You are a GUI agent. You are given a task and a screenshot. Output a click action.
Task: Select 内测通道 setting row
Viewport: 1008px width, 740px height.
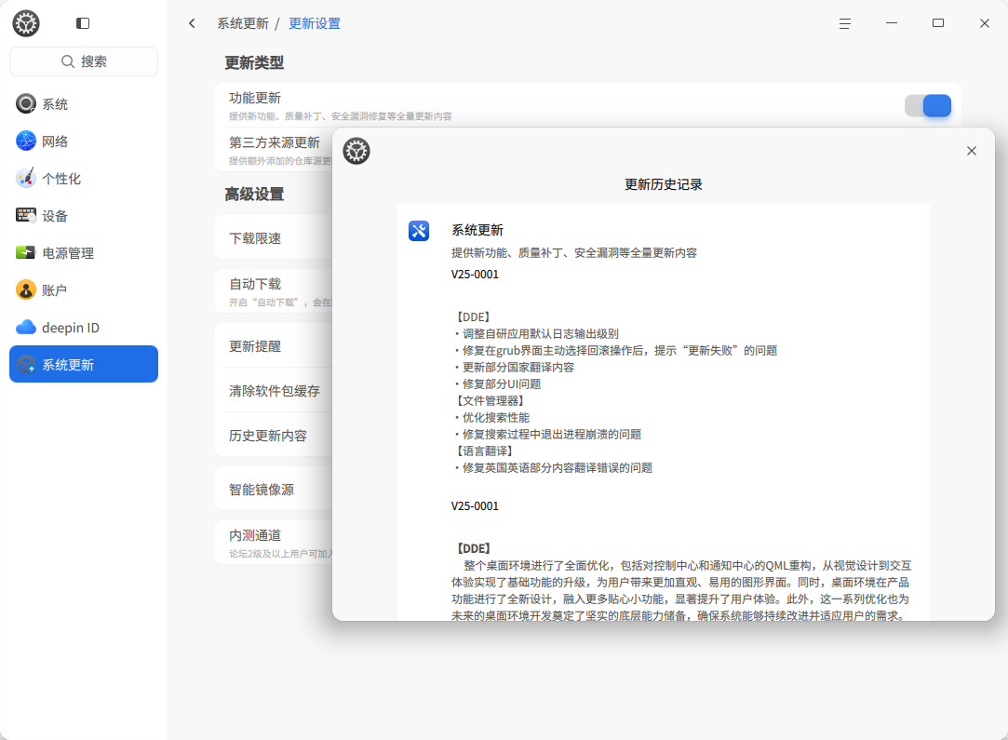coord(274,543)
